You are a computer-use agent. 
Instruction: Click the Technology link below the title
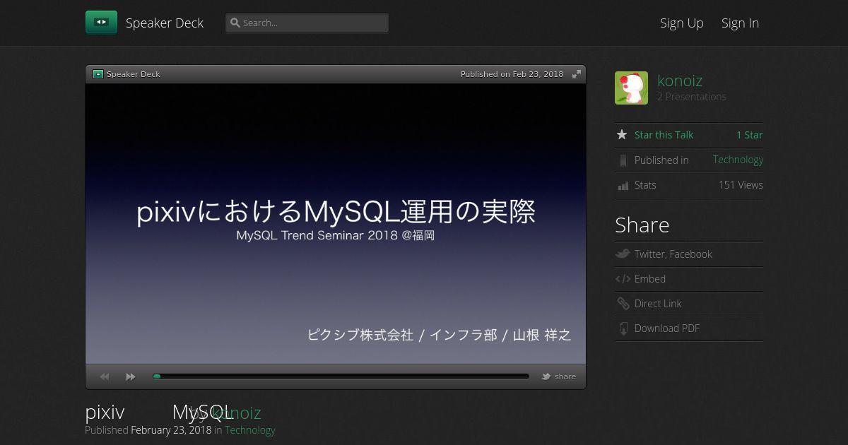(250, 430)
